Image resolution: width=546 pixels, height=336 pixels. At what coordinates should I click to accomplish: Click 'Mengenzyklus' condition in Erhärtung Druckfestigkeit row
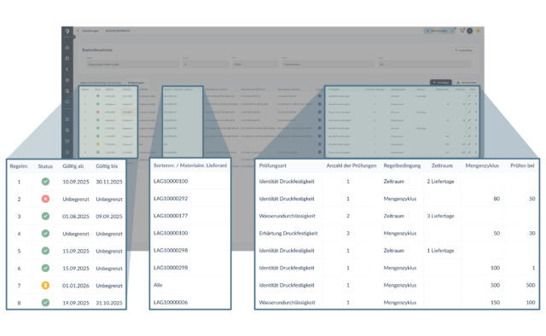coord(400,234)
